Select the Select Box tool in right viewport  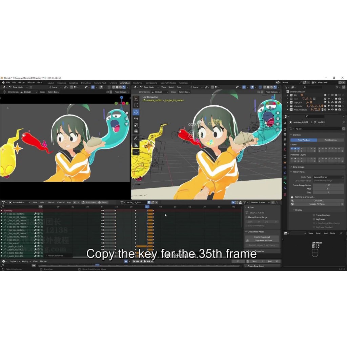(136, 99)
